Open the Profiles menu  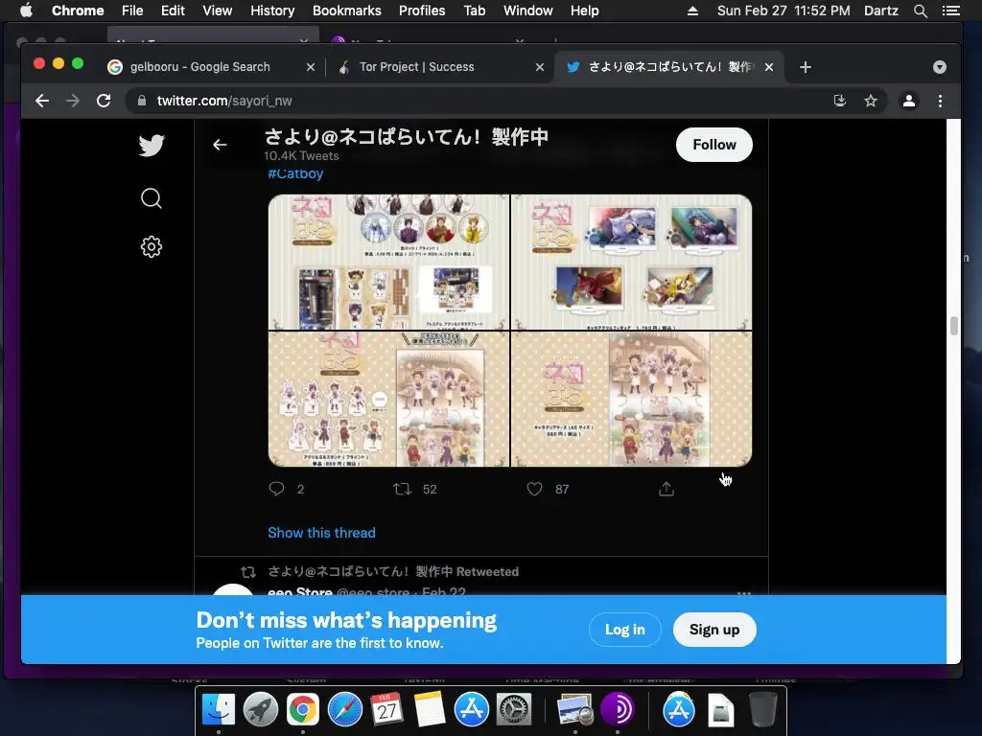pyautogui.click(x=422, y=11)
